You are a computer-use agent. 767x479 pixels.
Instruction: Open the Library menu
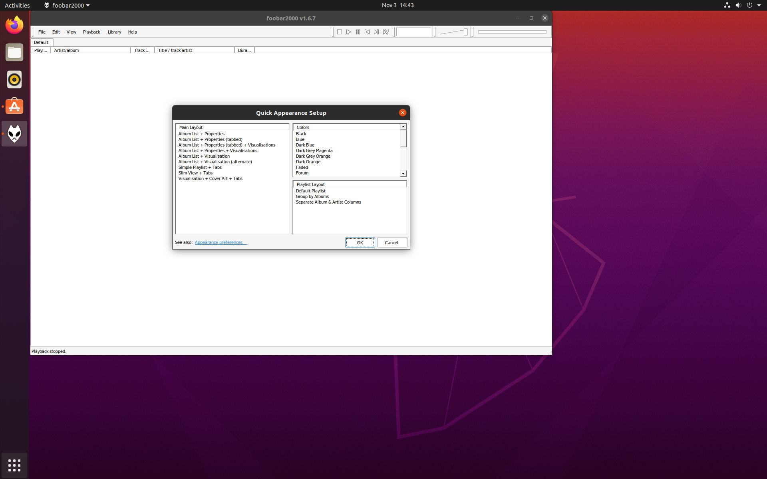click(114, 32)
